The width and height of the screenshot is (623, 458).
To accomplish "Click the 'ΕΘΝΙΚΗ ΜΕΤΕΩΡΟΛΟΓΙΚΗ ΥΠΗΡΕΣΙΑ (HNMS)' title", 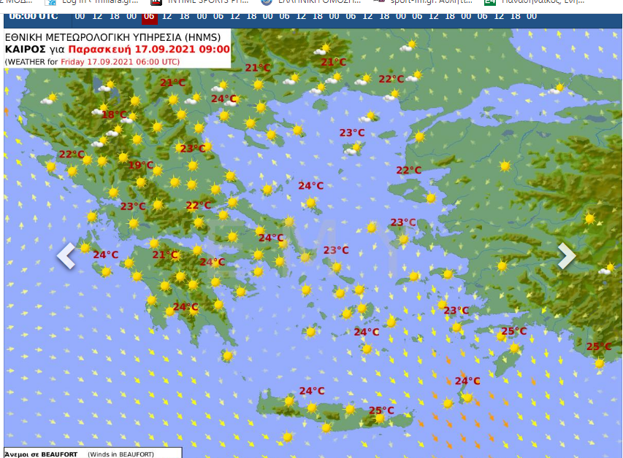I will coord(112,37).
